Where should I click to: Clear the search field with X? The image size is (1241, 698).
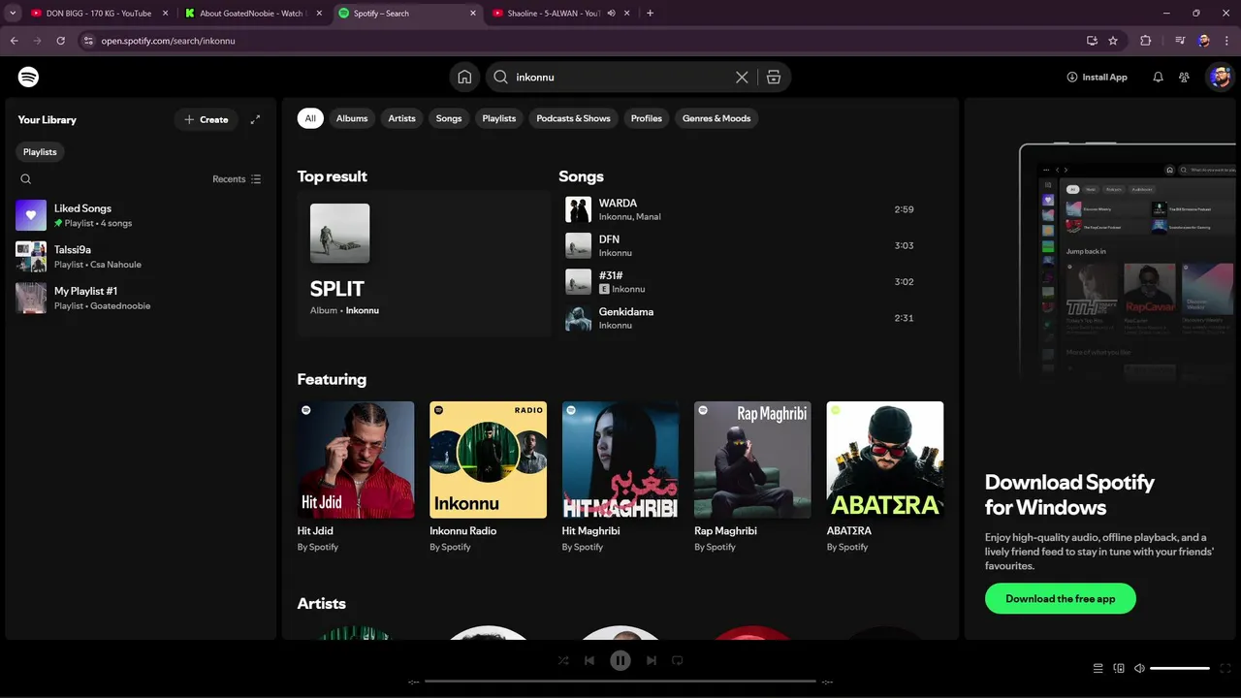click(x=742, y=77)
